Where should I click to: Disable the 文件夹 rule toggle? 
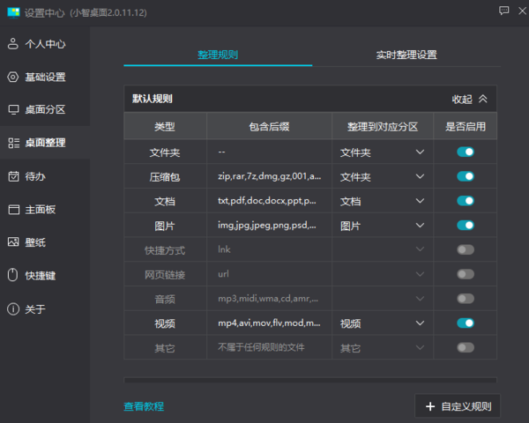click(466, 152)
